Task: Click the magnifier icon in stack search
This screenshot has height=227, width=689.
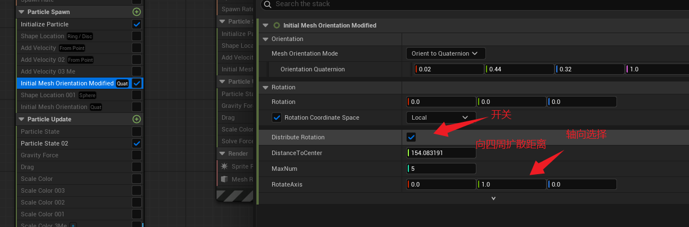Action: (x=267, y=4)
